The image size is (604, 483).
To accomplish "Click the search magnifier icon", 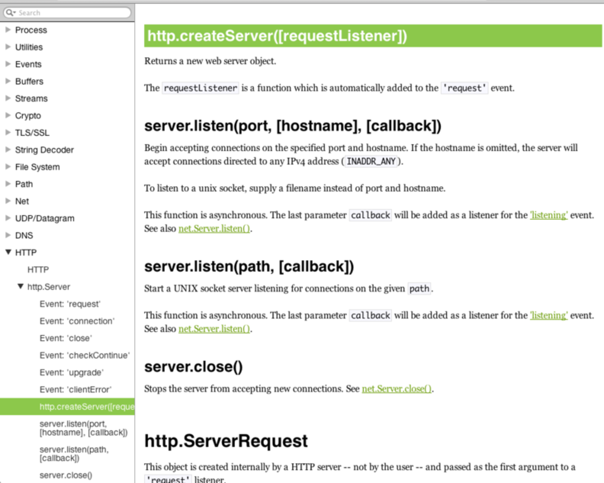I will pos(10,13).
